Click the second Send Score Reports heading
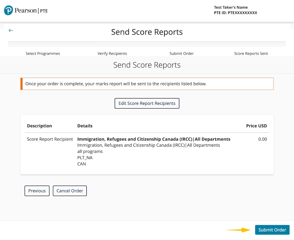Screen dimensions: 294x240 click(x=147, y=65)
